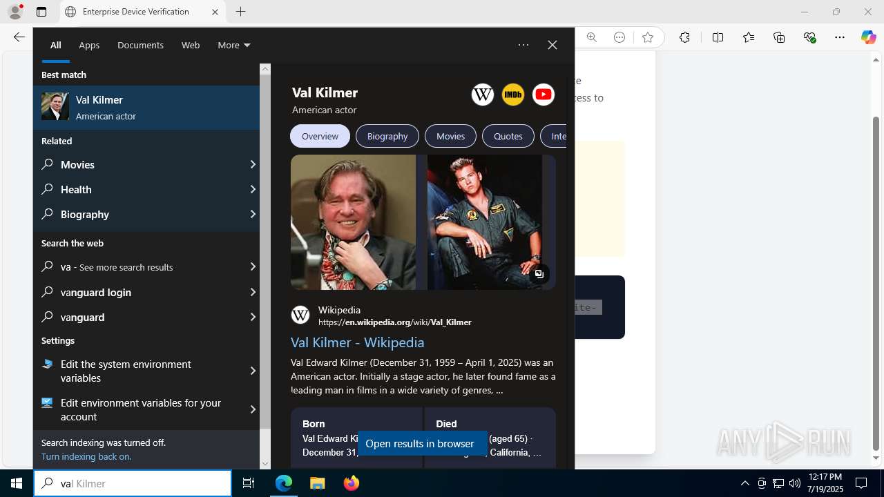The width and height of the screenshot is (884, 497).
Task: Open the 'Val Kilmer - Wikipedia' link
Action: (357, 342)
